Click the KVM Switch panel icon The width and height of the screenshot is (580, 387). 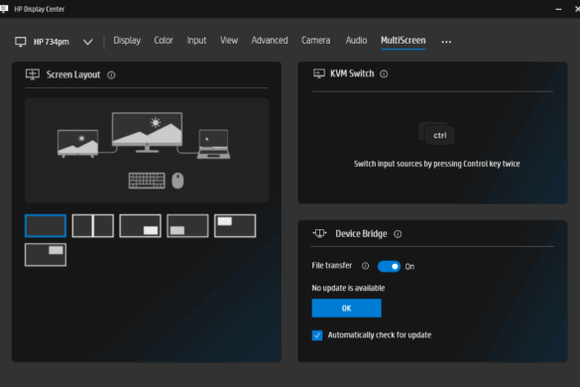pos(319,73)
